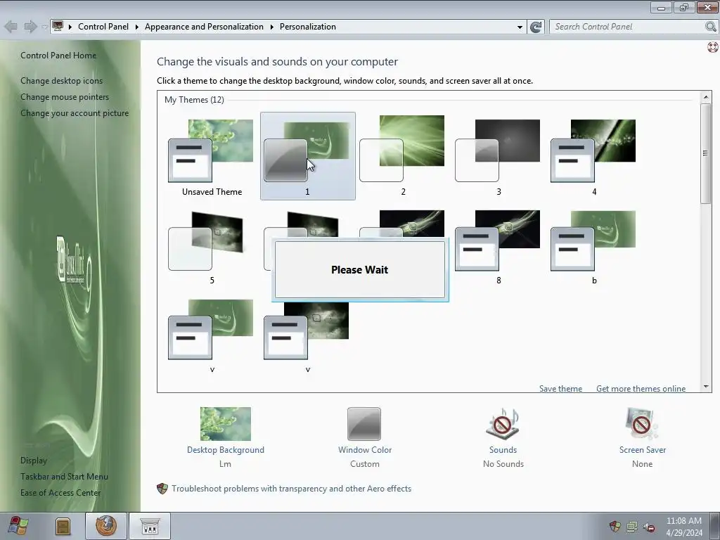Click Save theme link

tap(560, 388)
